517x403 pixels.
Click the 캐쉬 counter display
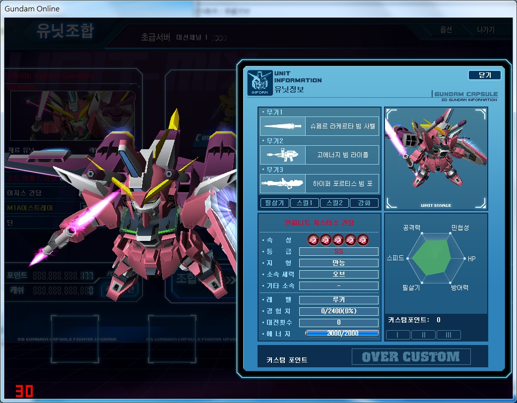tap(63, 290)
